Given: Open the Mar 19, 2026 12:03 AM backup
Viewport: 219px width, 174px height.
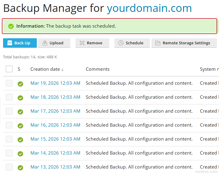Looking at the screenshot, I should coord(55,83).
